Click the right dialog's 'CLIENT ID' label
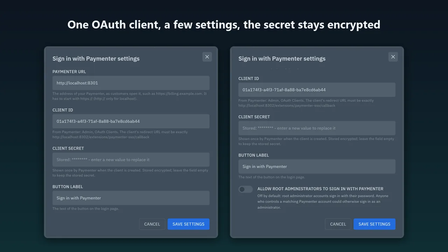 248,79
